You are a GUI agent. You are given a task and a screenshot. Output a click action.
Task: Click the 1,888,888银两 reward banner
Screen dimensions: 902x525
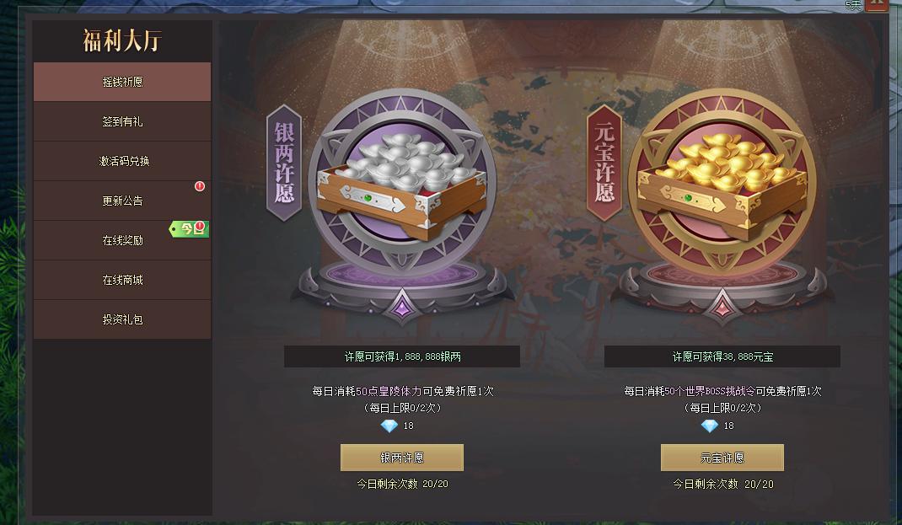402,356
